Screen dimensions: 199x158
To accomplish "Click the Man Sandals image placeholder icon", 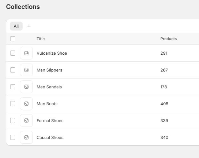I will [26, 87].
